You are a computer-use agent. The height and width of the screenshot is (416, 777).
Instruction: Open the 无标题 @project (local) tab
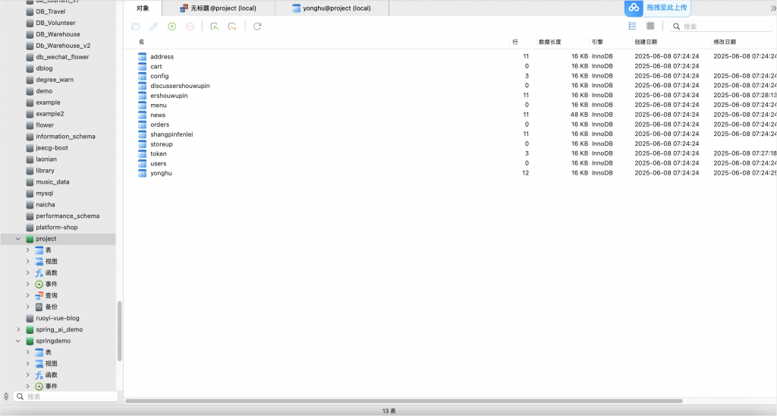click(x=222, y=8)
